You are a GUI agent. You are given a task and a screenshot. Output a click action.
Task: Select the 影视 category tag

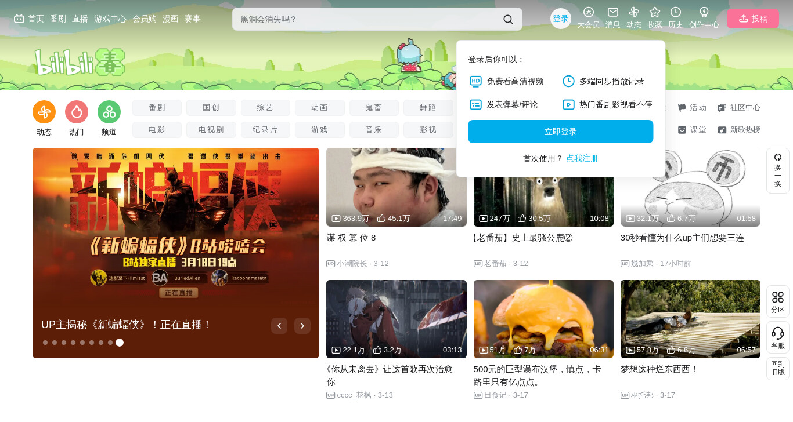tap(428, 130)
